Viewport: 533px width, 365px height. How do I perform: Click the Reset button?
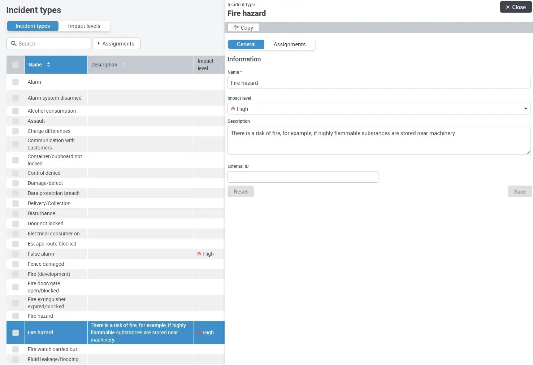pyautogui.click(x=240, y=191)
